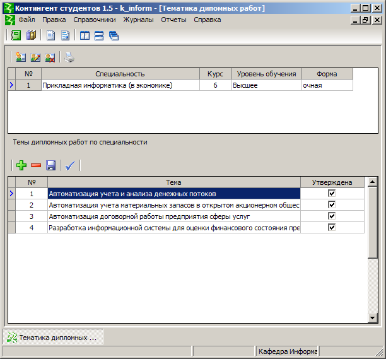
Task: Click the Специальность column header
Action: point(120,74)
